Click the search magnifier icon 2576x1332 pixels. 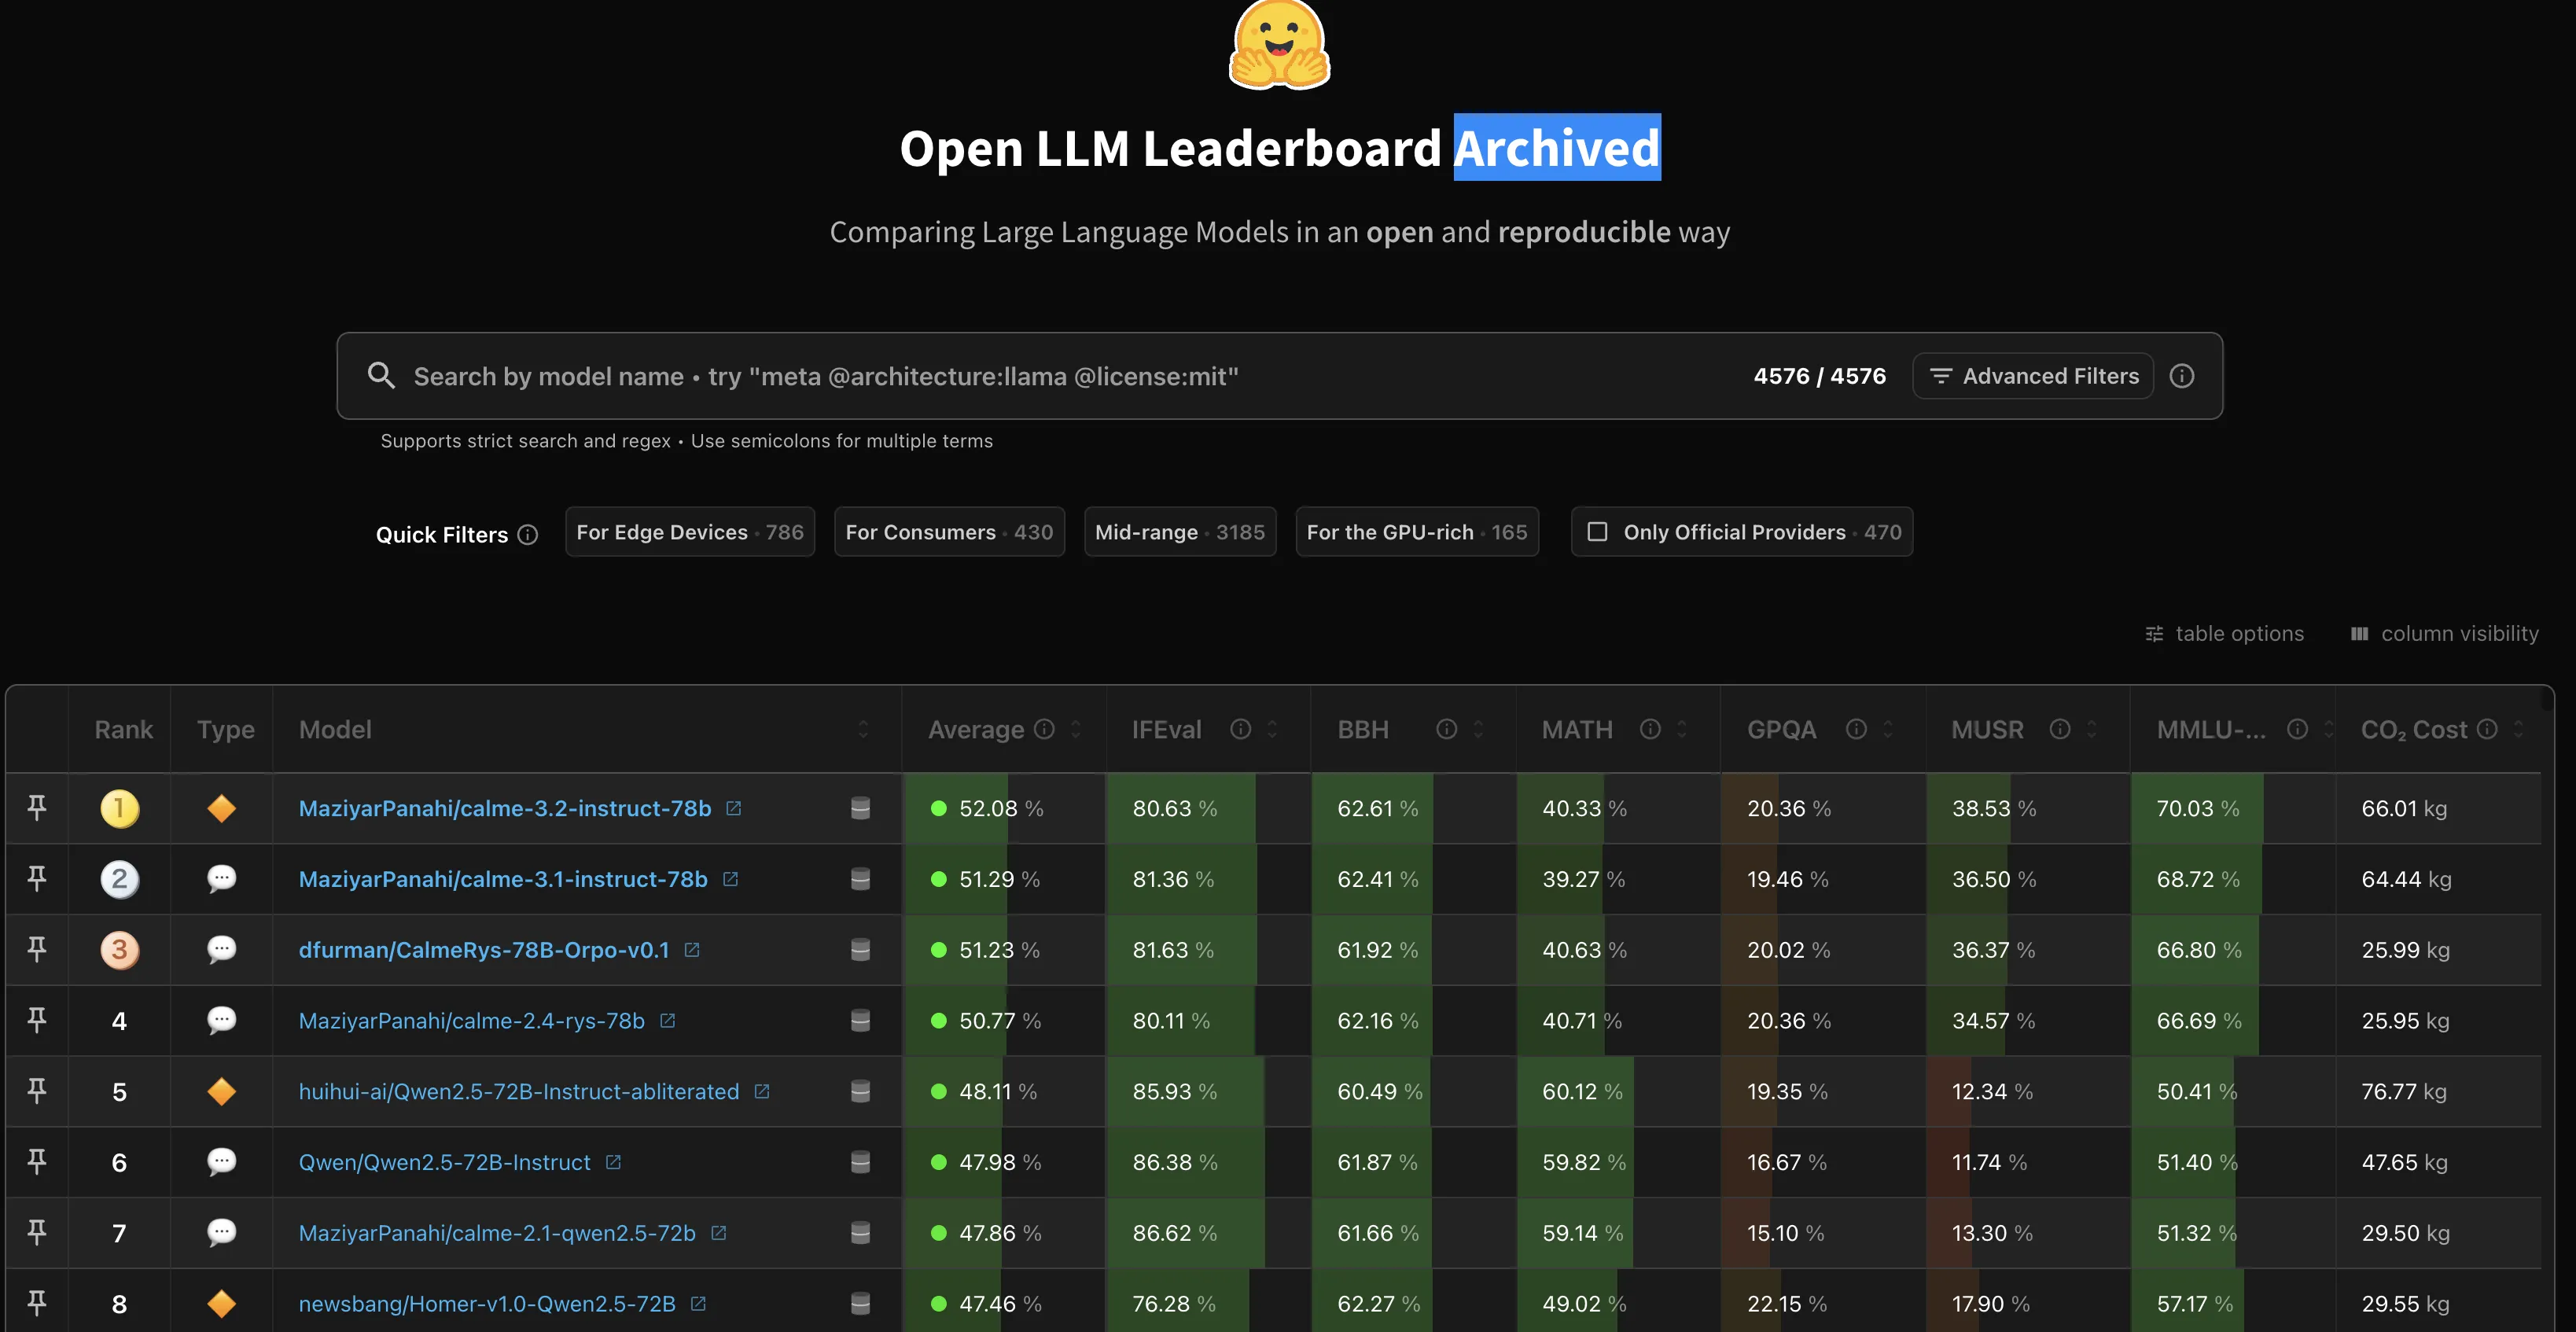[381, 376]
